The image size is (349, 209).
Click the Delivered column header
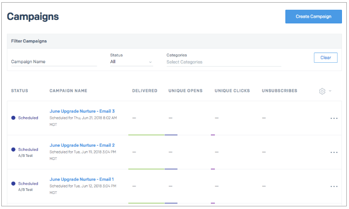click(x=145, y=91)
